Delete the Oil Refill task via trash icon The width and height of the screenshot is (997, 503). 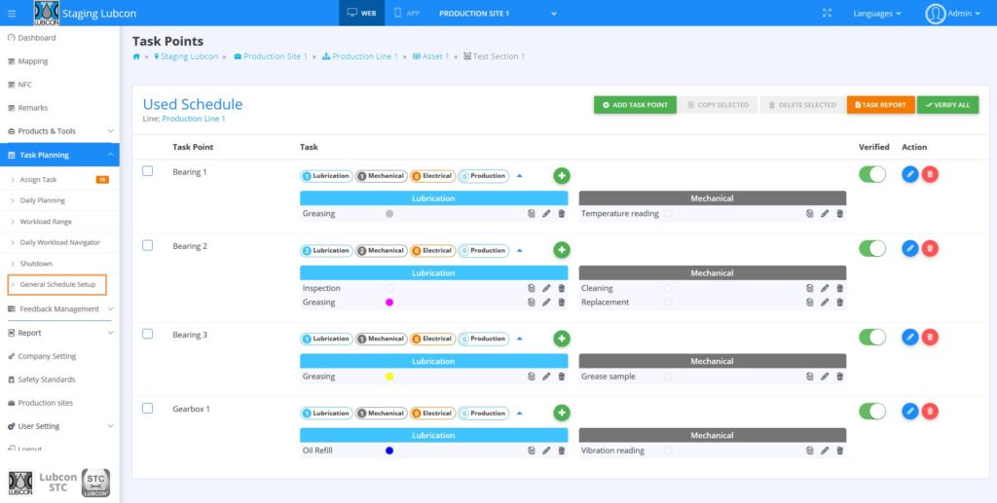(x=562, y=450)
